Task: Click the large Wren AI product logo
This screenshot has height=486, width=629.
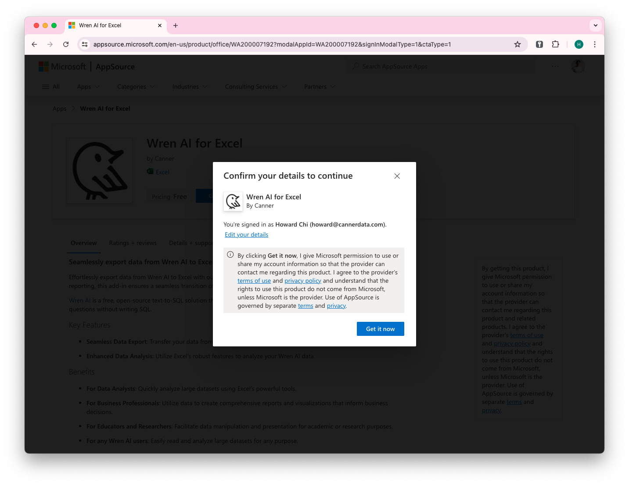Action: tap(100, 171)
